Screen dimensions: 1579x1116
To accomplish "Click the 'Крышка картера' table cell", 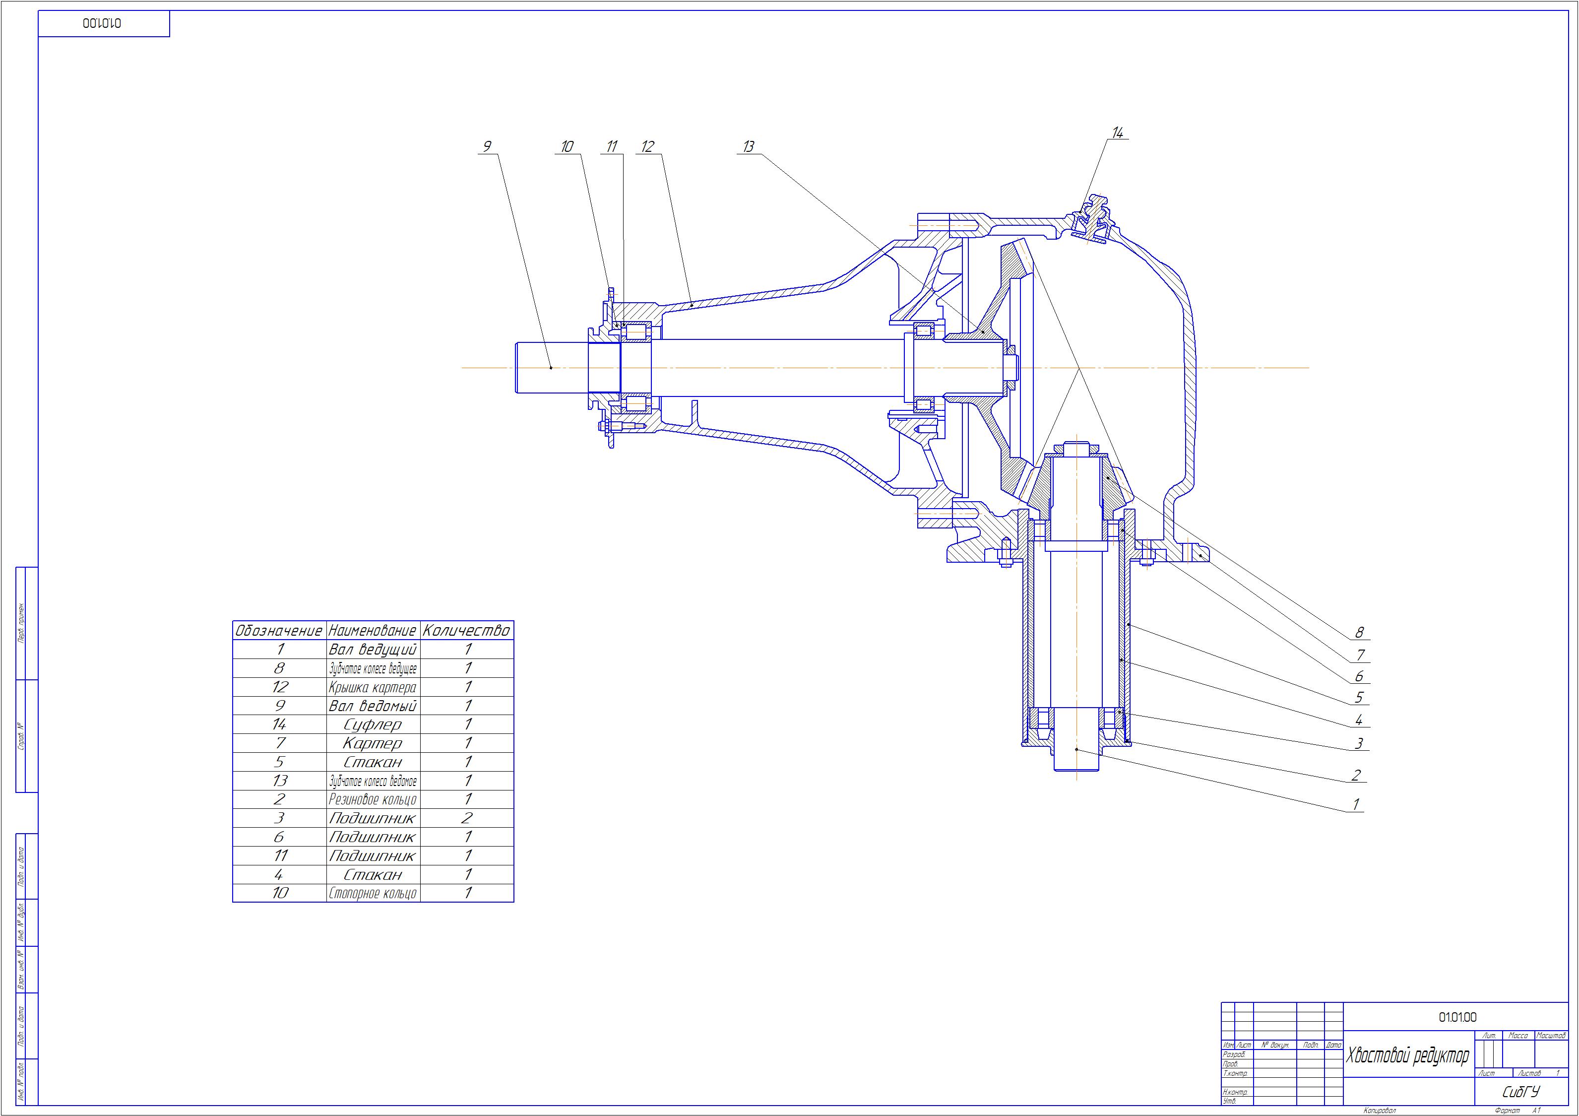I will (x=373, y=687).
